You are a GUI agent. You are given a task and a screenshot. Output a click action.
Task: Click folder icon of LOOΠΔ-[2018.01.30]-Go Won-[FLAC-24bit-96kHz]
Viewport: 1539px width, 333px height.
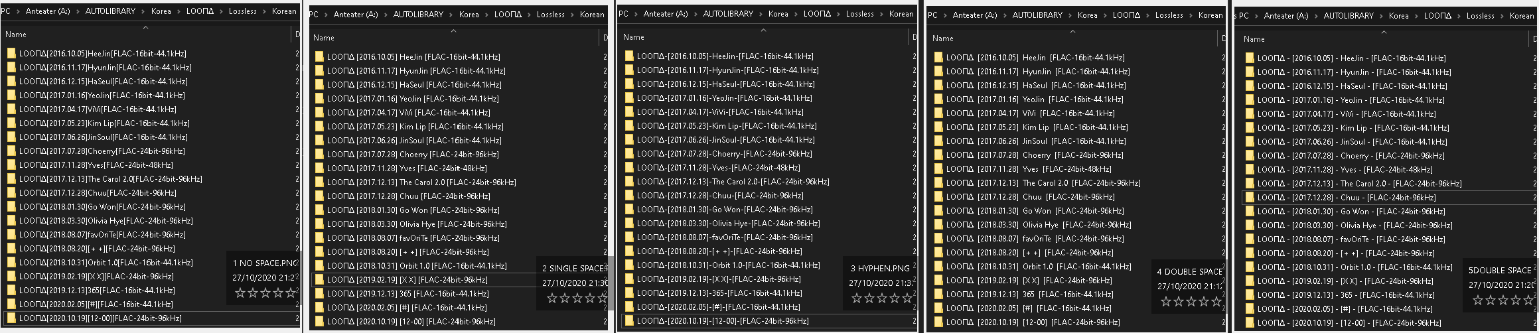(629, 210)
